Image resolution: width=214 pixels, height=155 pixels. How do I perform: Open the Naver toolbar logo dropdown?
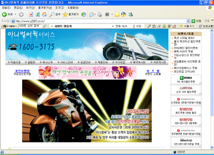click(x=9, y=26)
